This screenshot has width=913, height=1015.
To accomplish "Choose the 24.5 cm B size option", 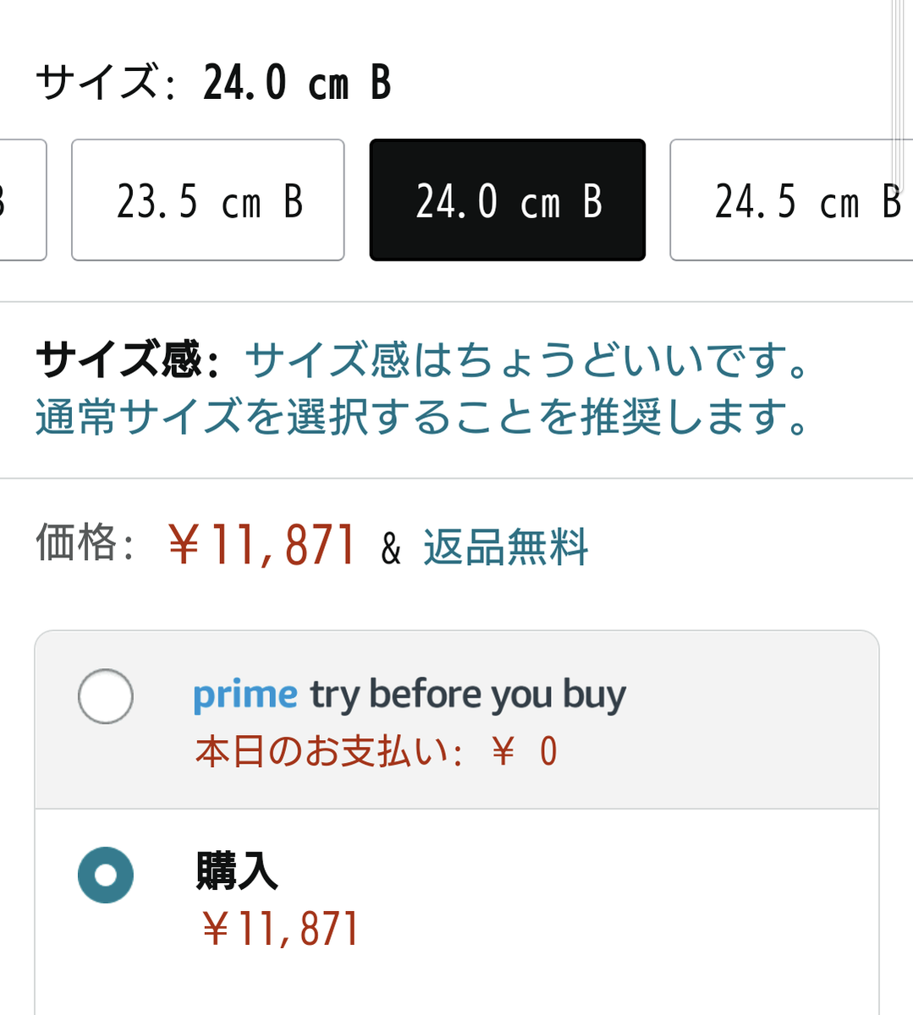I will tap(791, 200).
